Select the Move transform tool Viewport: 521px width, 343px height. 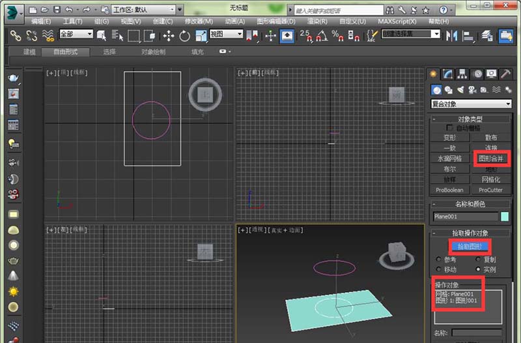pyautogui.click(x=168, y=36)
